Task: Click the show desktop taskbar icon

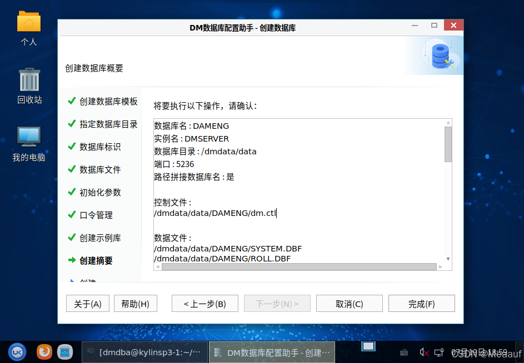Action: coord(368,346)
